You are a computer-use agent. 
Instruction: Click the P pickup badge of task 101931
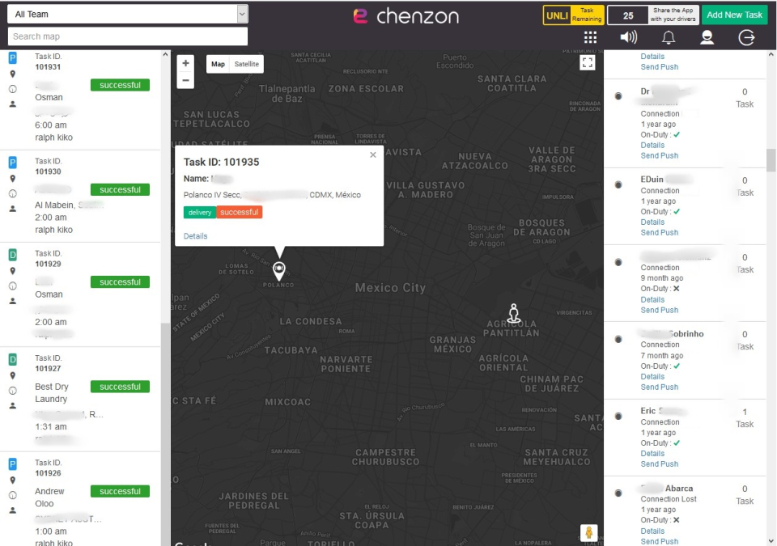pyautogui.click(x=13, y=58)
